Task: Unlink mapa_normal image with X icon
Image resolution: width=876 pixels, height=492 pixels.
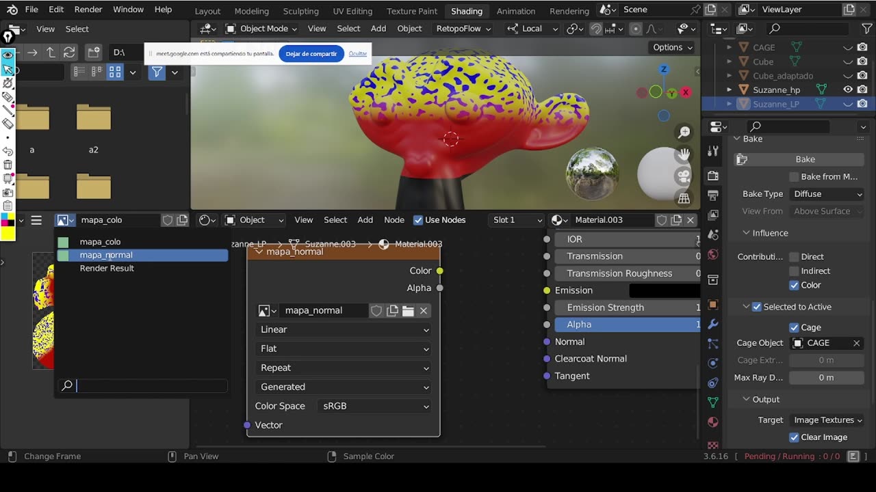Action: 424,311
